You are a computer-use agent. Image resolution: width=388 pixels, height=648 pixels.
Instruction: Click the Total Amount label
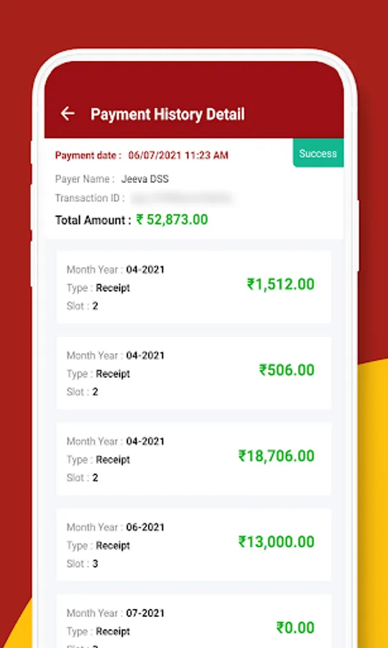tap(93, 220)
